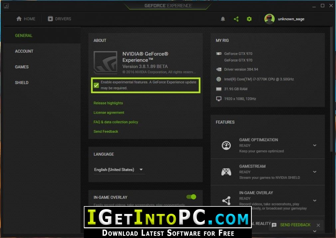Expand the GameStream feature section
This screenshot has height=238, width=336.
pyautogui.click(x=315, y=172)
